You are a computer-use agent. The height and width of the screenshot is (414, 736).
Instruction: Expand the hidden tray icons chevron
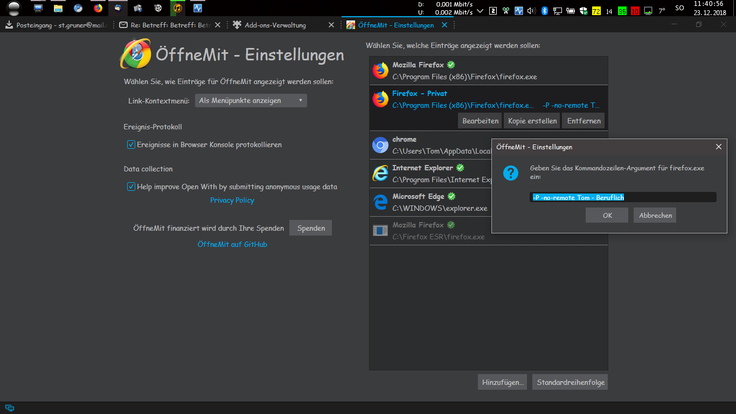[481, 10]
